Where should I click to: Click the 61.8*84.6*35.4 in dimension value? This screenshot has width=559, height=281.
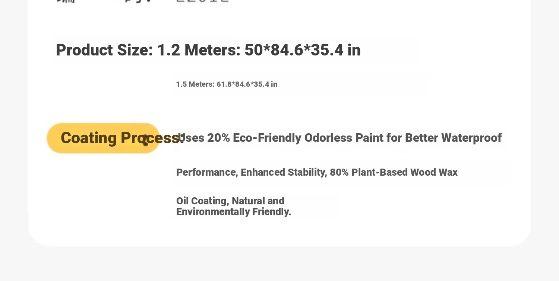pos(247,84)
